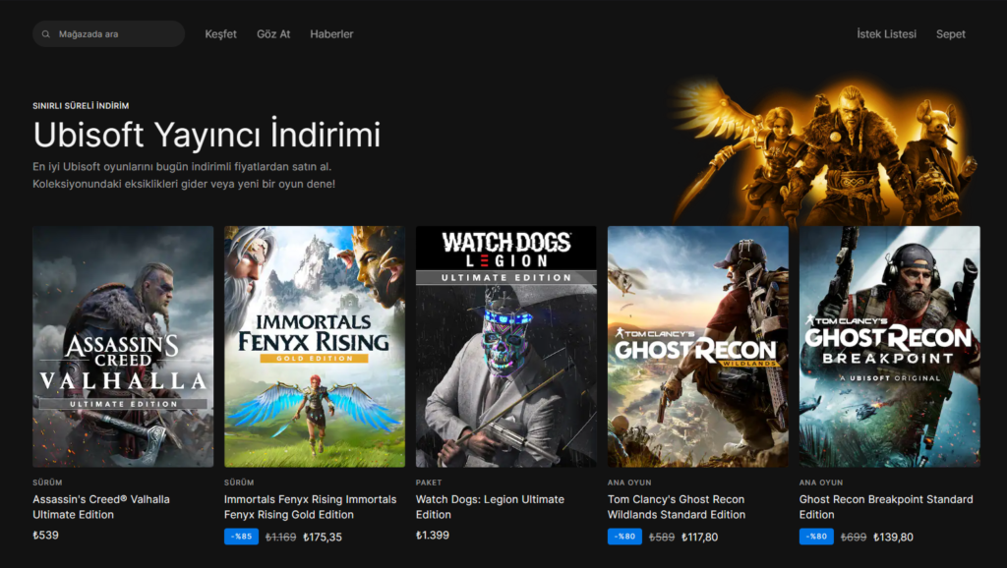Click the ₺139,80 discounted price
Viewport: 1007px width, 568px height.
(893, 538)
